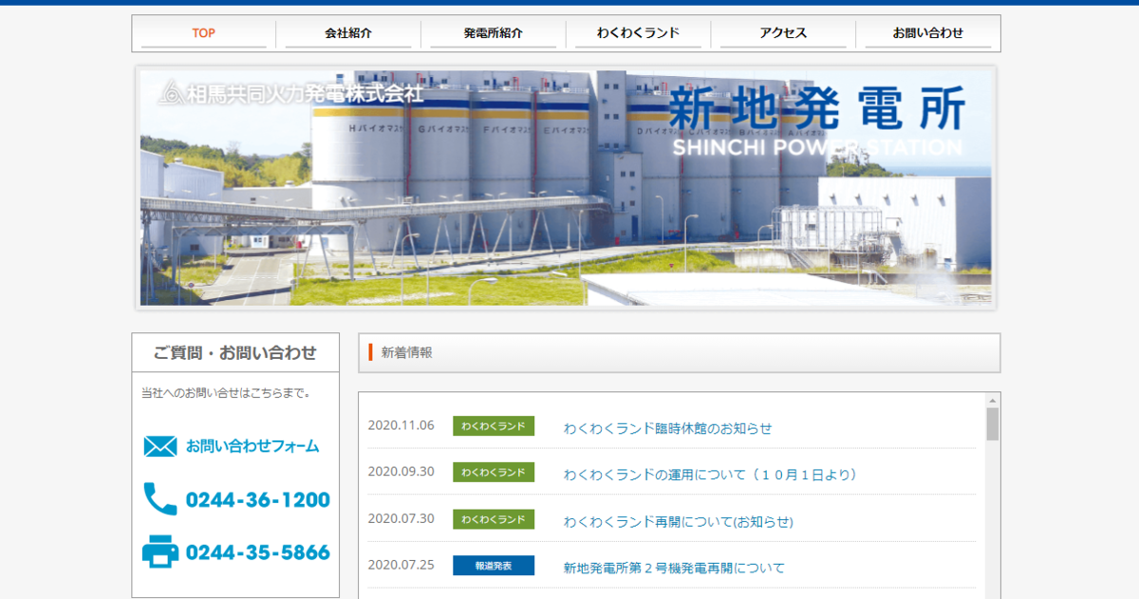
Task: Click the ご質問・お問い合わせ sidebar heading
Action: click(235, 353)
